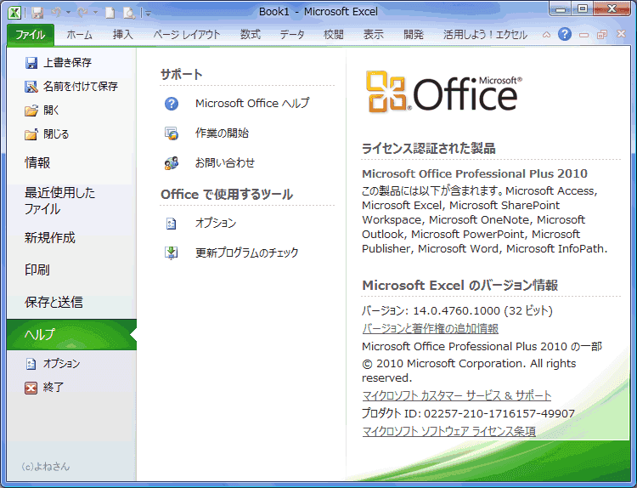Switch to the データ tab
The width and height of the screenshot is (637, 488).
pos(292,35)
